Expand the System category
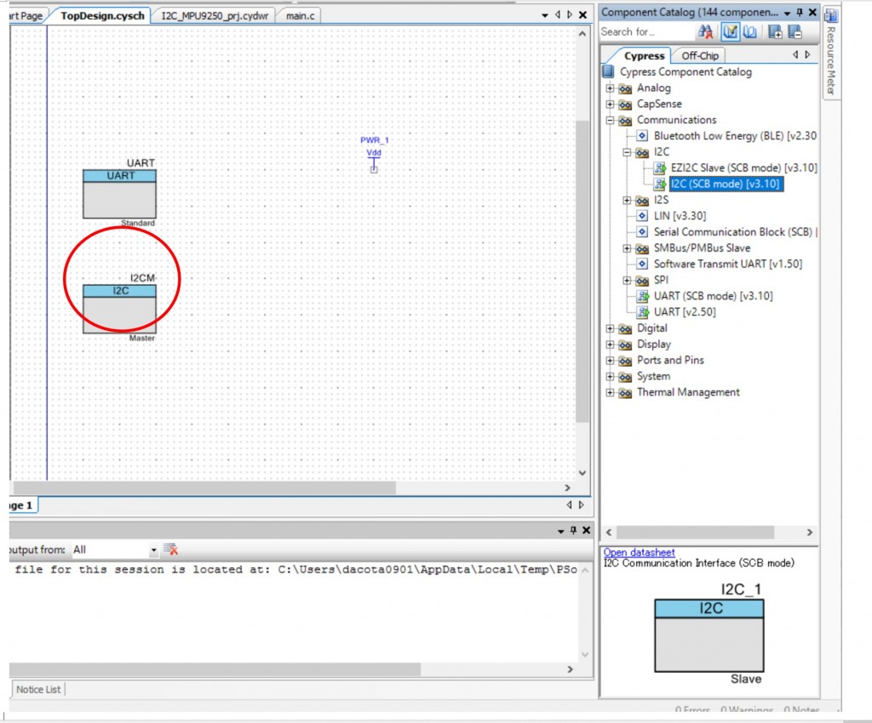Viewport: 872px width, 723px height. [610, 377]
